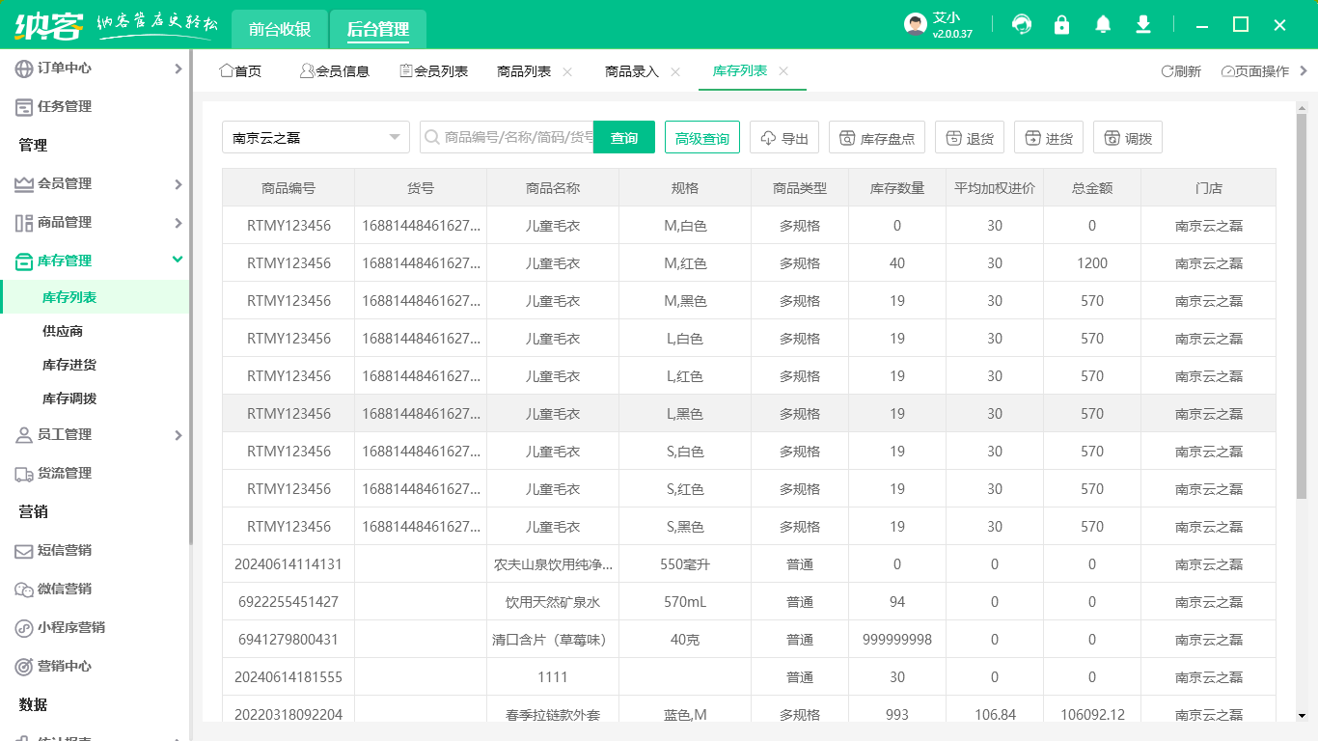1318x741 pixels.
Task: Close the 商品录入 tab
Action: (x=675, y=71)
